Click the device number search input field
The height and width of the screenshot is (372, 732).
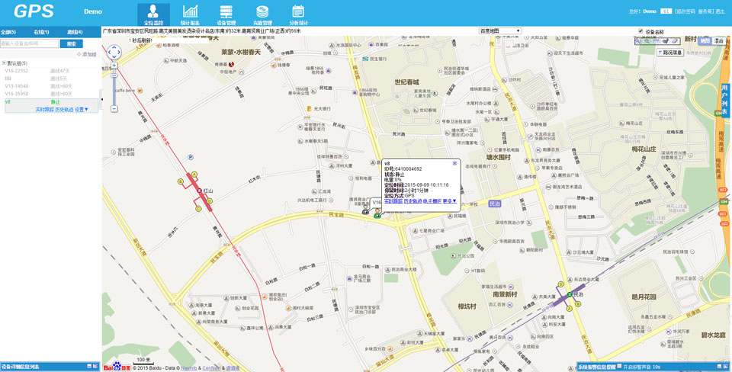[29, 43]
